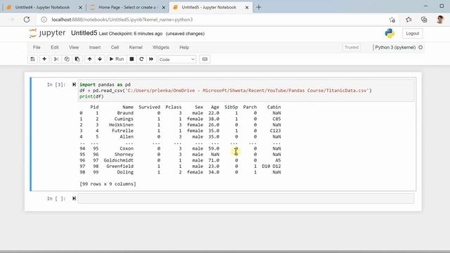Click the Python logo icon
Viewport: 450px width, 253px height.
(390, 34)
